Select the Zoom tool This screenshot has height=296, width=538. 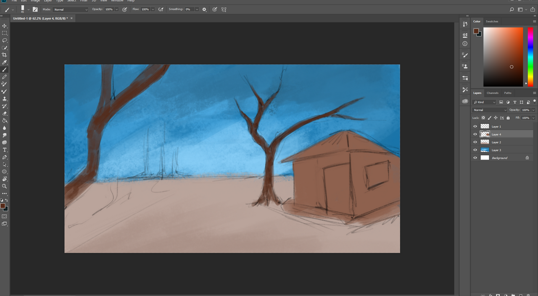(x=5, y=186)
